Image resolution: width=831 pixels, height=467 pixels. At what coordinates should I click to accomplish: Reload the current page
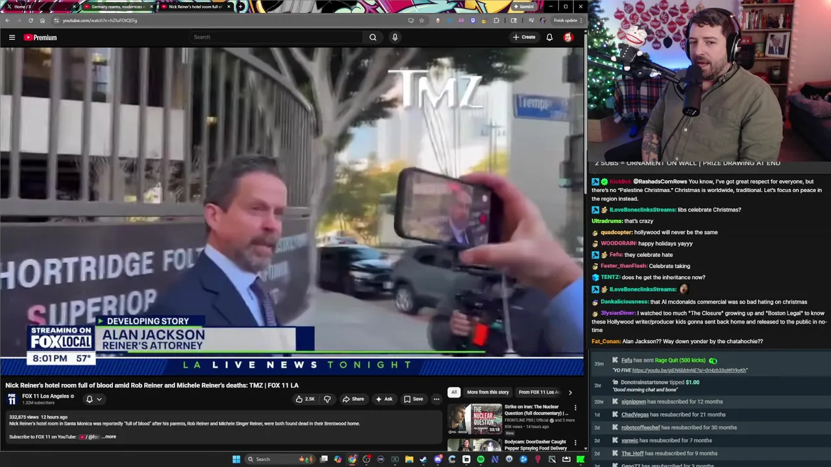[31, 20]
